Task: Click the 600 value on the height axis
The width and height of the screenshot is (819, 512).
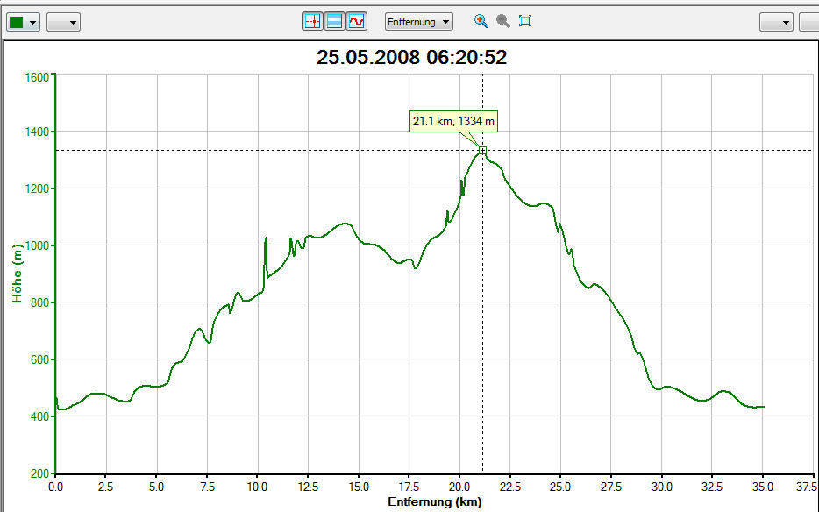Action: coord(39,359)
